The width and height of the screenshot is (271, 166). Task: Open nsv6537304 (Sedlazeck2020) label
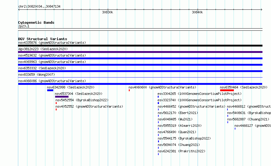pos(79,94)
